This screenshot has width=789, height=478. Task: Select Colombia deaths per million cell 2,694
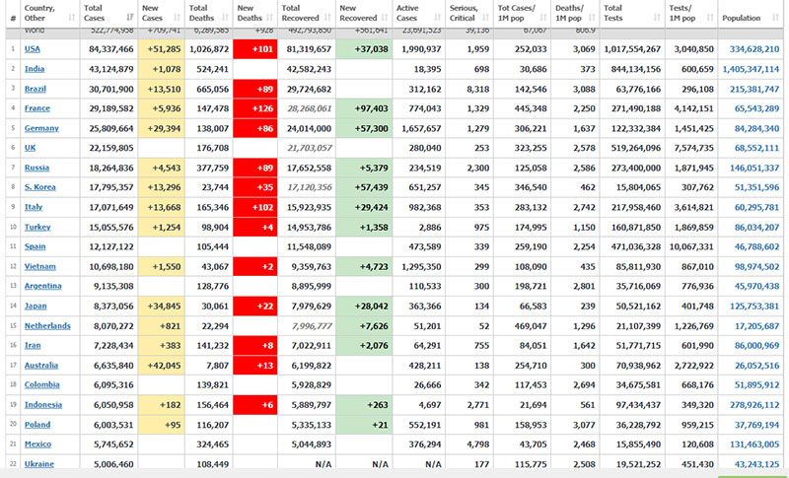pyautogui.click(x=575, y=384)
